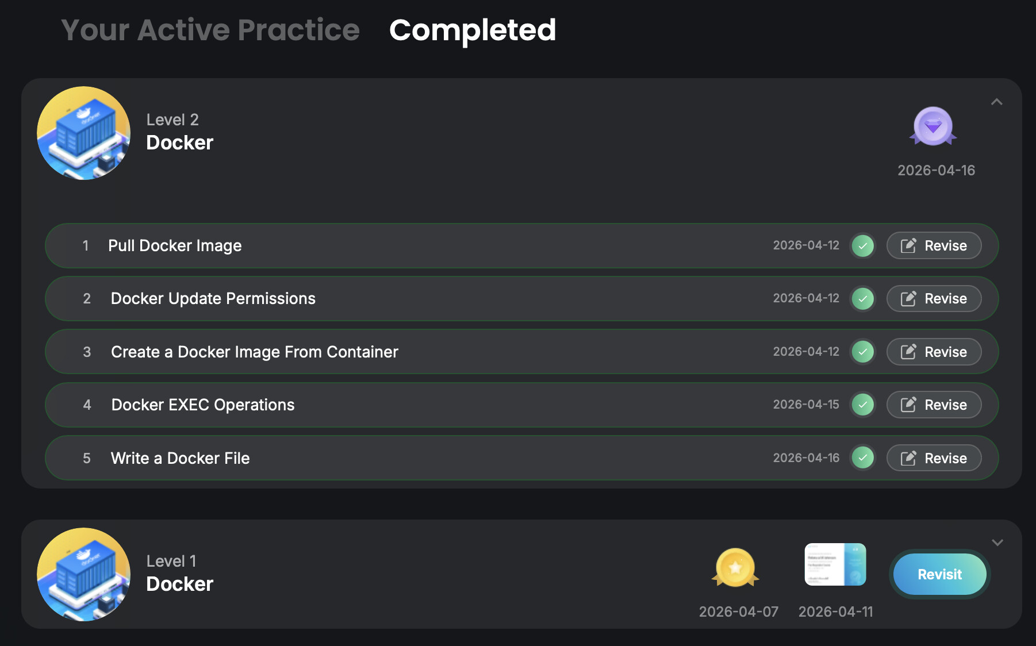Click the Level 1 Docker container icon

point(84,574)
